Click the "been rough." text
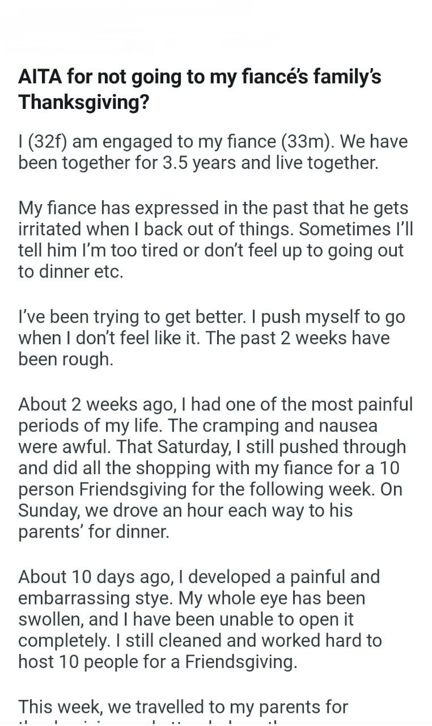Image resolution: width=432 pixels, height=726 pixels. 66,360
